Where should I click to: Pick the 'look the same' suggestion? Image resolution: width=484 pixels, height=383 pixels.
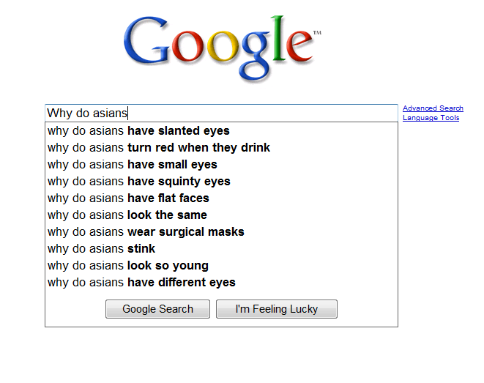click(x=221, y=215)
